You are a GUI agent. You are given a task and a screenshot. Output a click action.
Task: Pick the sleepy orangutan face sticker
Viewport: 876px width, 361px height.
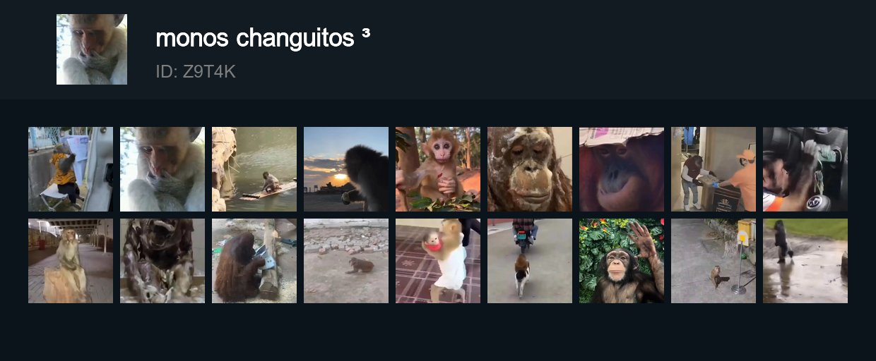[x=530, y=169]
